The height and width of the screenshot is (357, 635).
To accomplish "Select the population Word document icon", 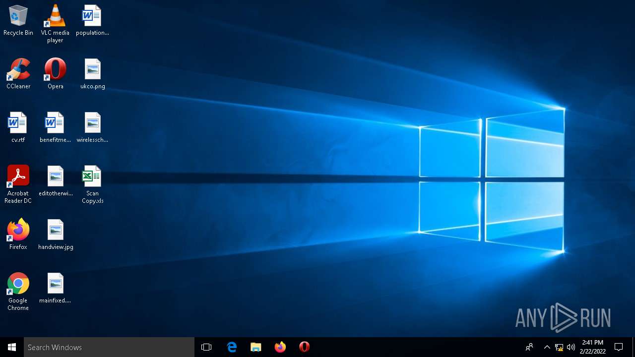I will coord(92,20).
